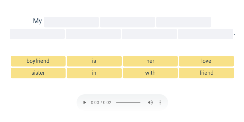Play the audio clip
Viewport: 244px width, 122px height.
[85, 102]
